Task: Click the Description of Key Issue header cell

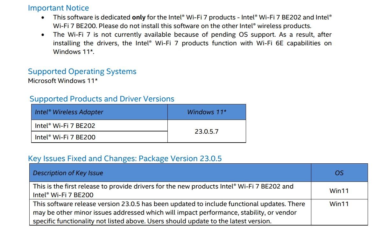Action: [68, 173]
